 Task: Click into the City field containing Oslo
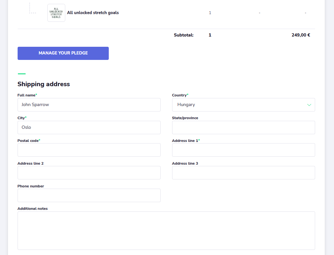tap(89, 128)
